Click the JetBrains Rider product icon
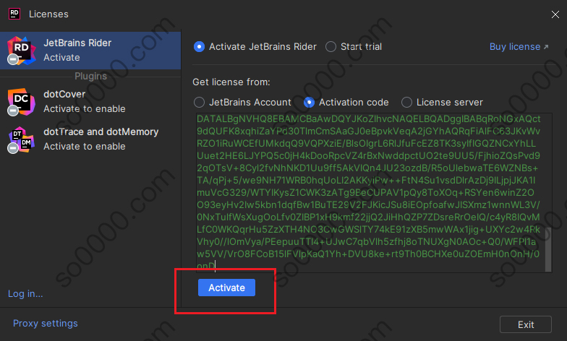This screenshot has width=567, height=341. coord(22,51)
